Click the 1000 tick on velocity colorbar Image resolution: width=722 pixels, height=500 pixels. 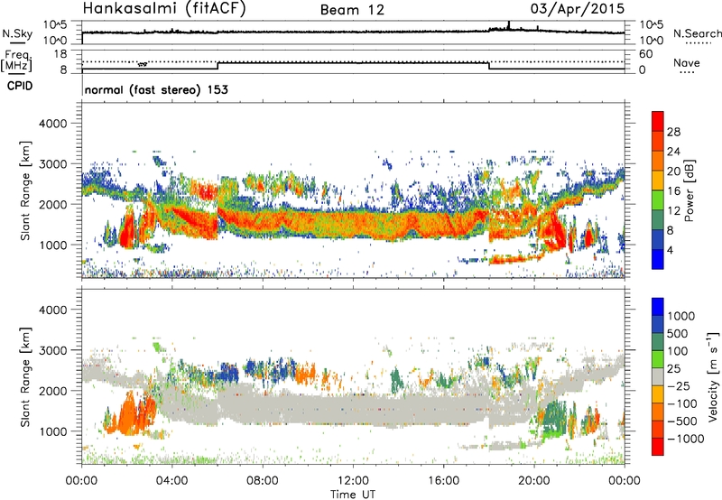click(x=681, y=316)
